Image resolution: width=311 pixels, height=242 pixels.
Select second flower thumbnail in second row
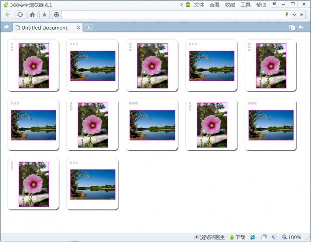(x=212, y=125)
